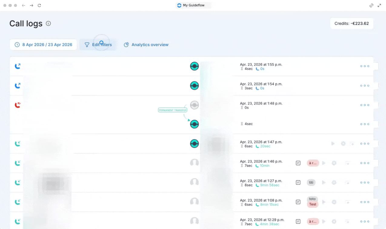Open the three-dot menu for the 1:55 p.m. call
This screenshot has width=386, height=229.
pyautogui.click(x=364, y=66)
